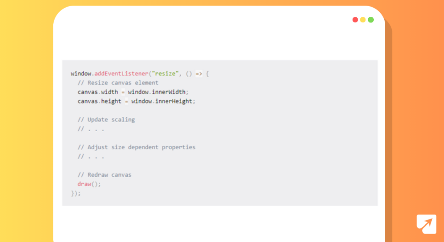Click the "Adjust size dependent properties" comment
Viewport: 444px width, 242px height.
(137, 147)
